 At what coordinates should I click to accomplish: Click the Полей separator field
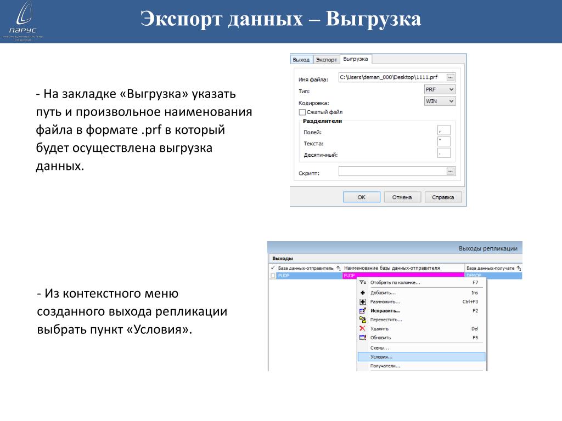pos(443,130)
